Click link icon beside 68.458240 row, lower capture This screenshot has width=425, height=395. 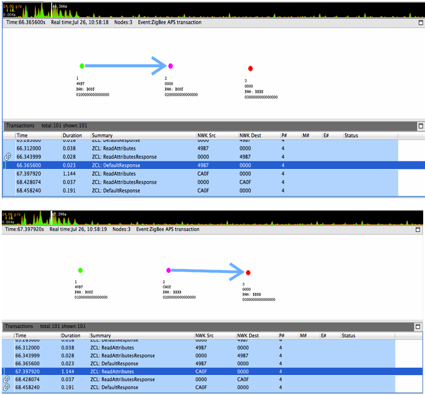[x=7, y=387]
